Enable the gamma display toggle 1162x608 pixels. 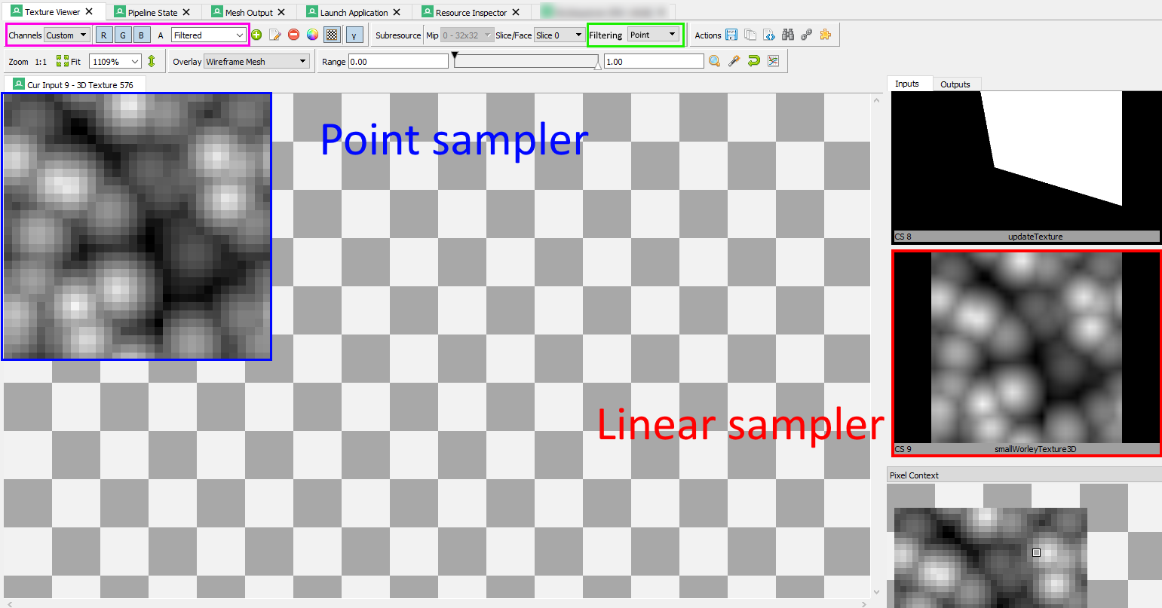(354, 34)
